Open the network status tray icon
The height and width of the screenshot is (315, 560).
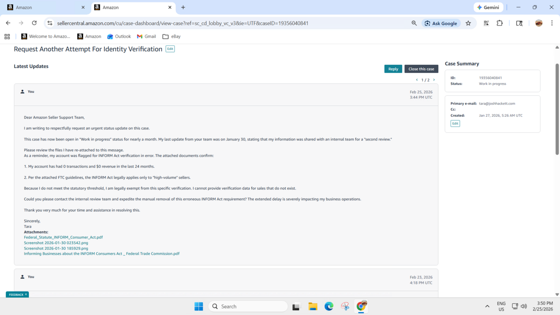[x=515, y=306]
